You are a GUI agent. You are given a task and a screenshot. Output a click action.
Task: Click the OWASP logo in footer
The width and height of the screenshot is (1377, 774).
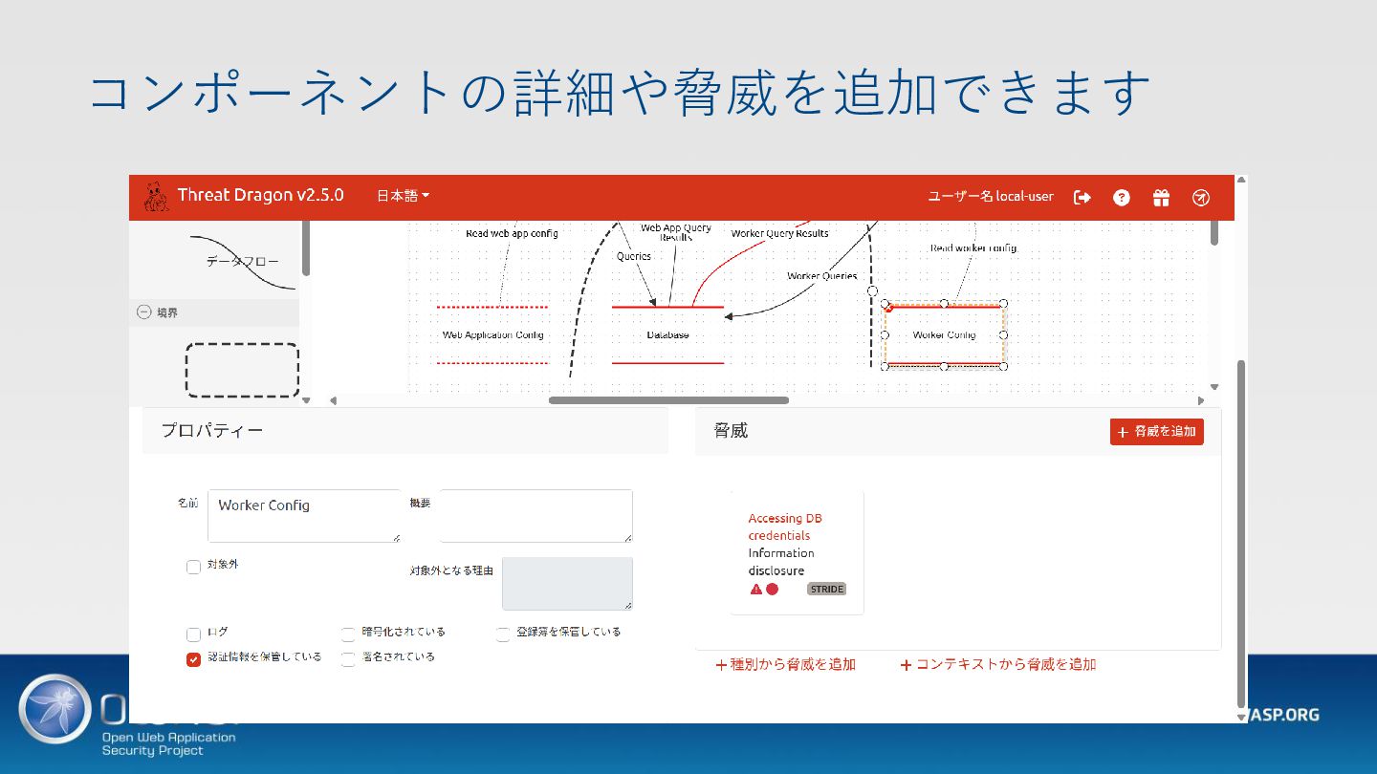point(55,709)
